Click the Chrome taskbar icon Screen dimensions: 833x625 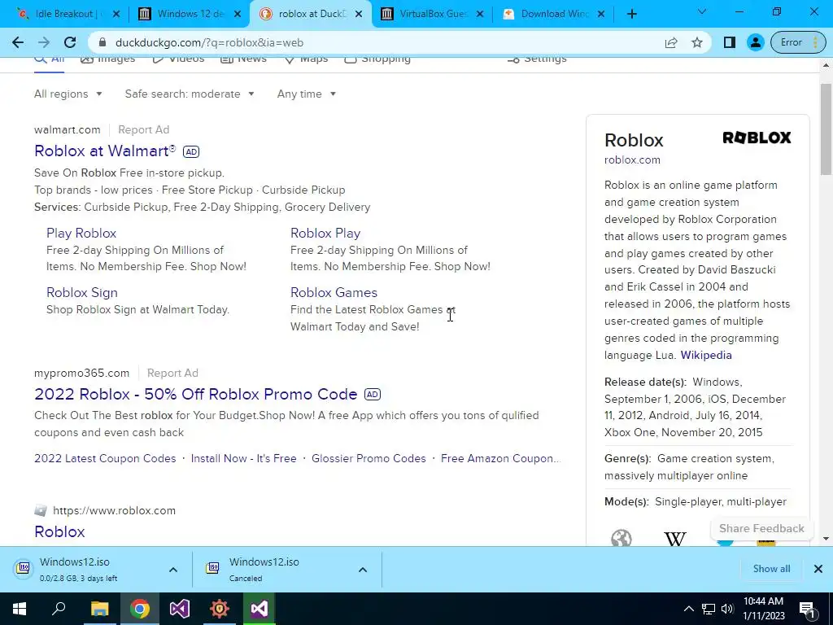[139, 609]
